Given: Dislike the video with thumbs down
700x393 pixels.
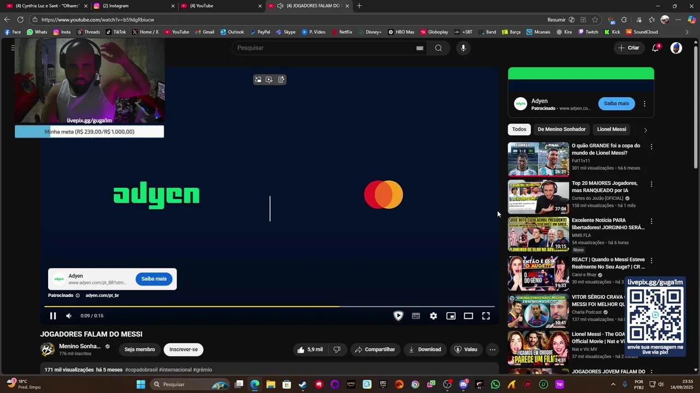Looking at the screenshot, I should tap(337, 349).
